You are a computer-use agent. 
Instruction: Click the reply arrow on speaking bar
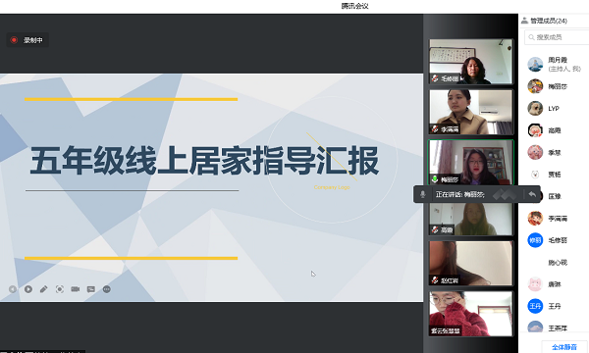(532, 194)
